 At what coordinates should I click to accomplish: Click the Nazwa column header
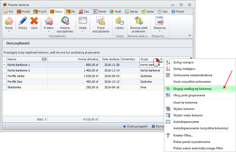click(24, 59)
